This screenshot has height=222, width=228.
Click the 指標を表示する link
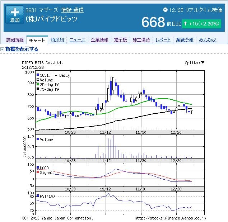(x=22, y=49)
